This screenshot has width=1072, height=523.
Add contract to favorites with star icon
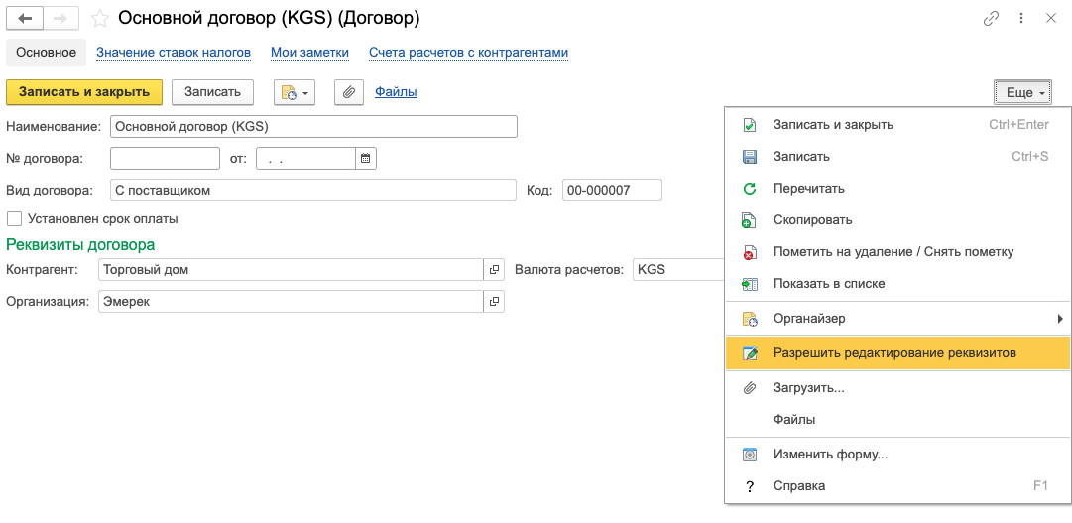coord(100,19)
